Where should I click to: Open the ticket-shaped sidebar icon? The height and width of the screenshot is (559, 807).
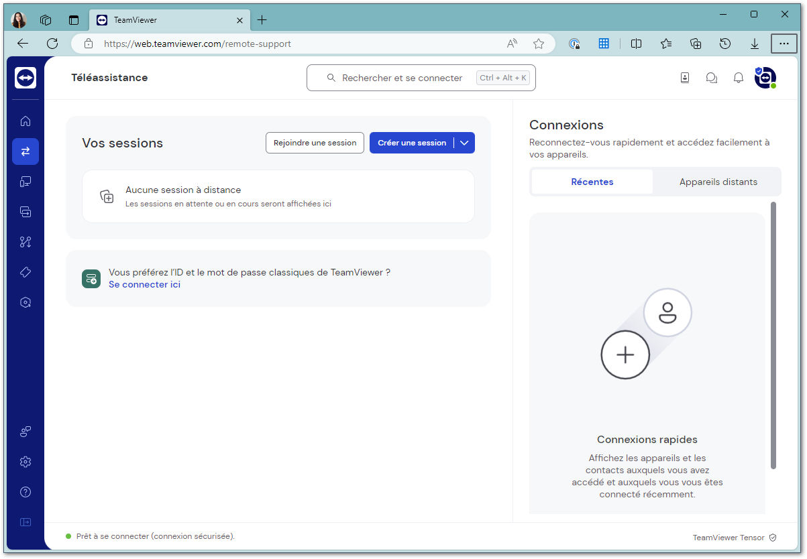click(25, 272)
